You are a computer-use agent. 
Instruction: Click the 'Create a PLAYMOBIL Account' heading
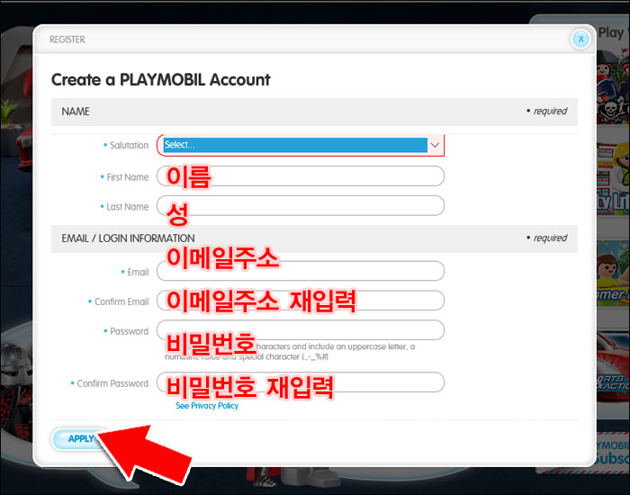point(161,79)
